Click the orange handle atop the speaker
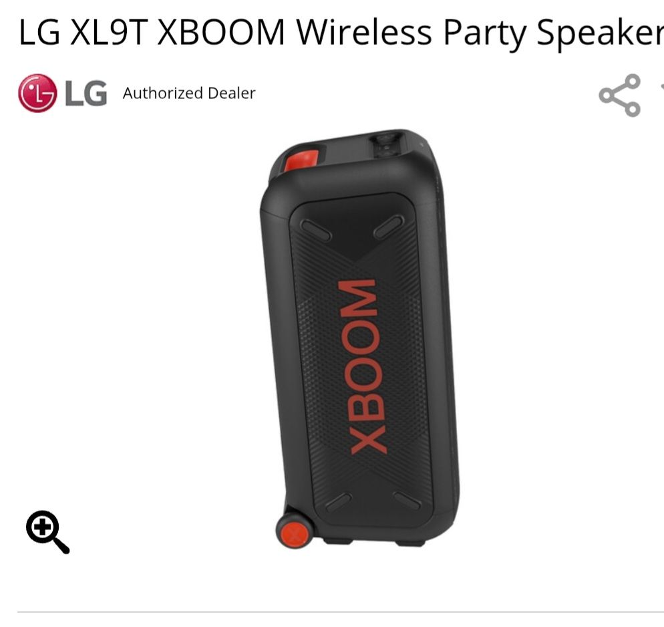This screenshot has width=664, height=627. (x=301, y=160)
